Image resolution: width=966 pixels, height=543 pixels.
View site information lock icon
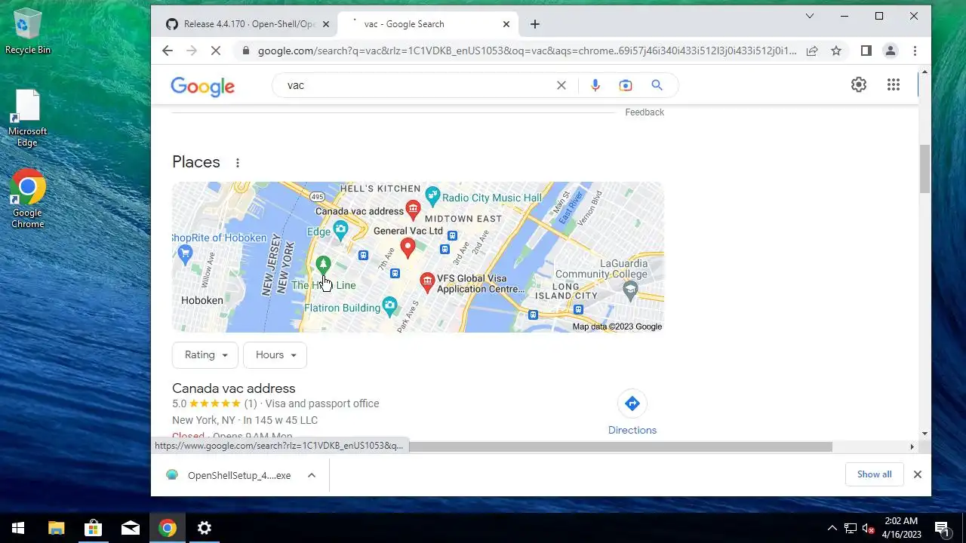pyautogui.click(x=245, y=51)
